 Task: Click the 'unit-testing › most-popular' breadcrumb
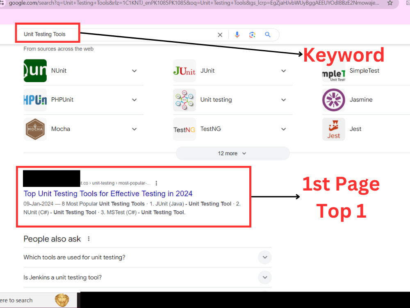(121, 183)
